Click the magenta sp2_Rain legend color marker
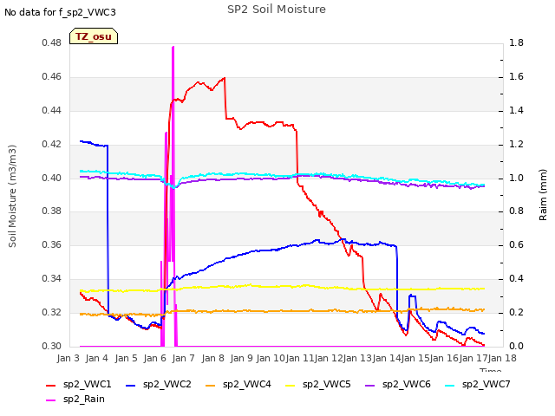This screenshot has width=555, height=416. point(51,400)
